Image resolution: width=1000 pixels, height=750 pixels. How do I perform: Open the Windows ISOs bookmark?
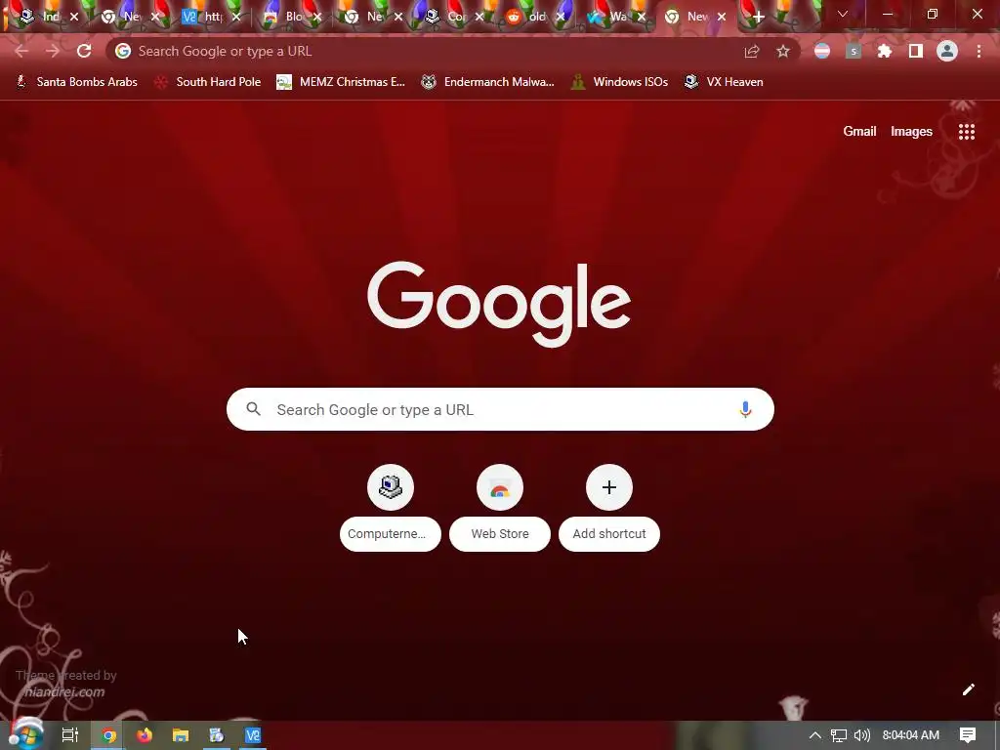pos(619,82)
